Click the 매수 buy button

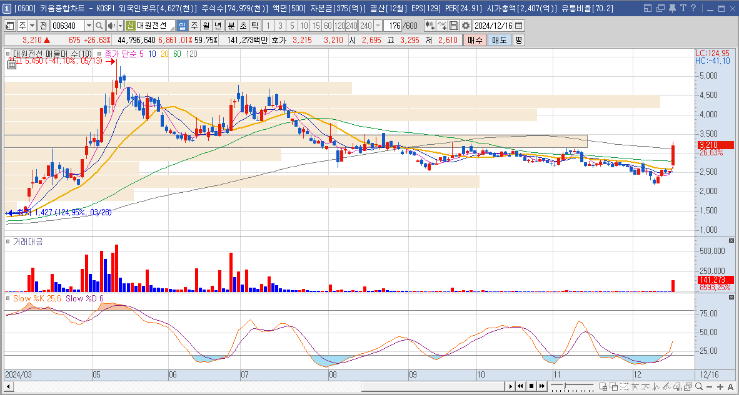coord(474,40)
